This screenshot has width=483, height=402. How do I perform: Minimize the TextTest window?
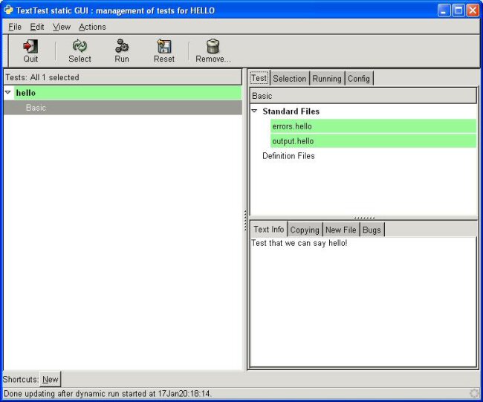coord(444,10)
